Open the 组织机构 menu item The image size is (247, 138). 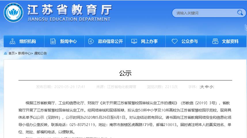point(28,41)
